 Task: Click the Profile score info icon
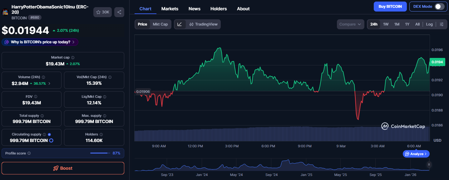29,153
